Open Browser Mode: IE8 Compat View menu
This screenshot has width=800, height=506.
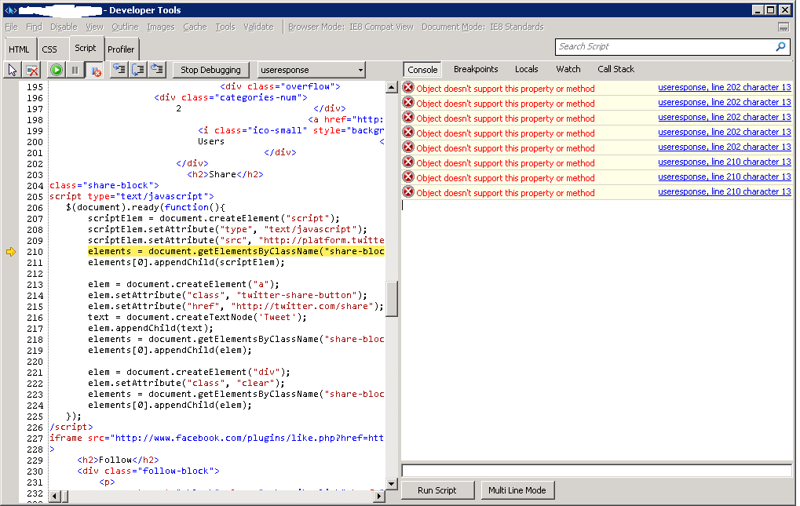point(350,27)
